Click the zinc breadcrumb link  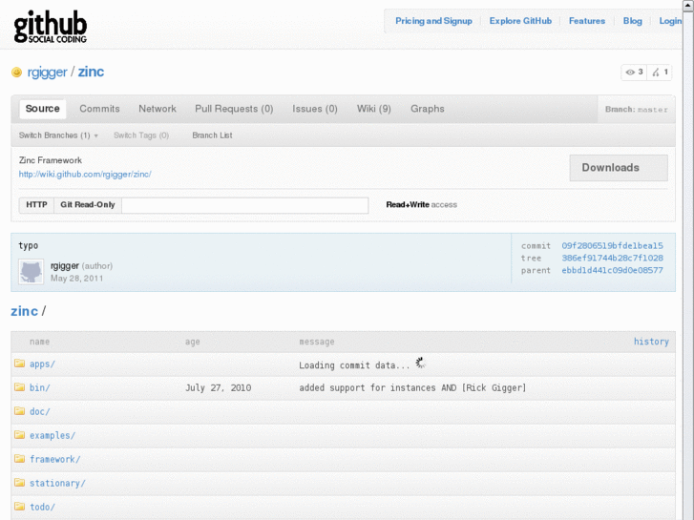[x=25, y=312]
